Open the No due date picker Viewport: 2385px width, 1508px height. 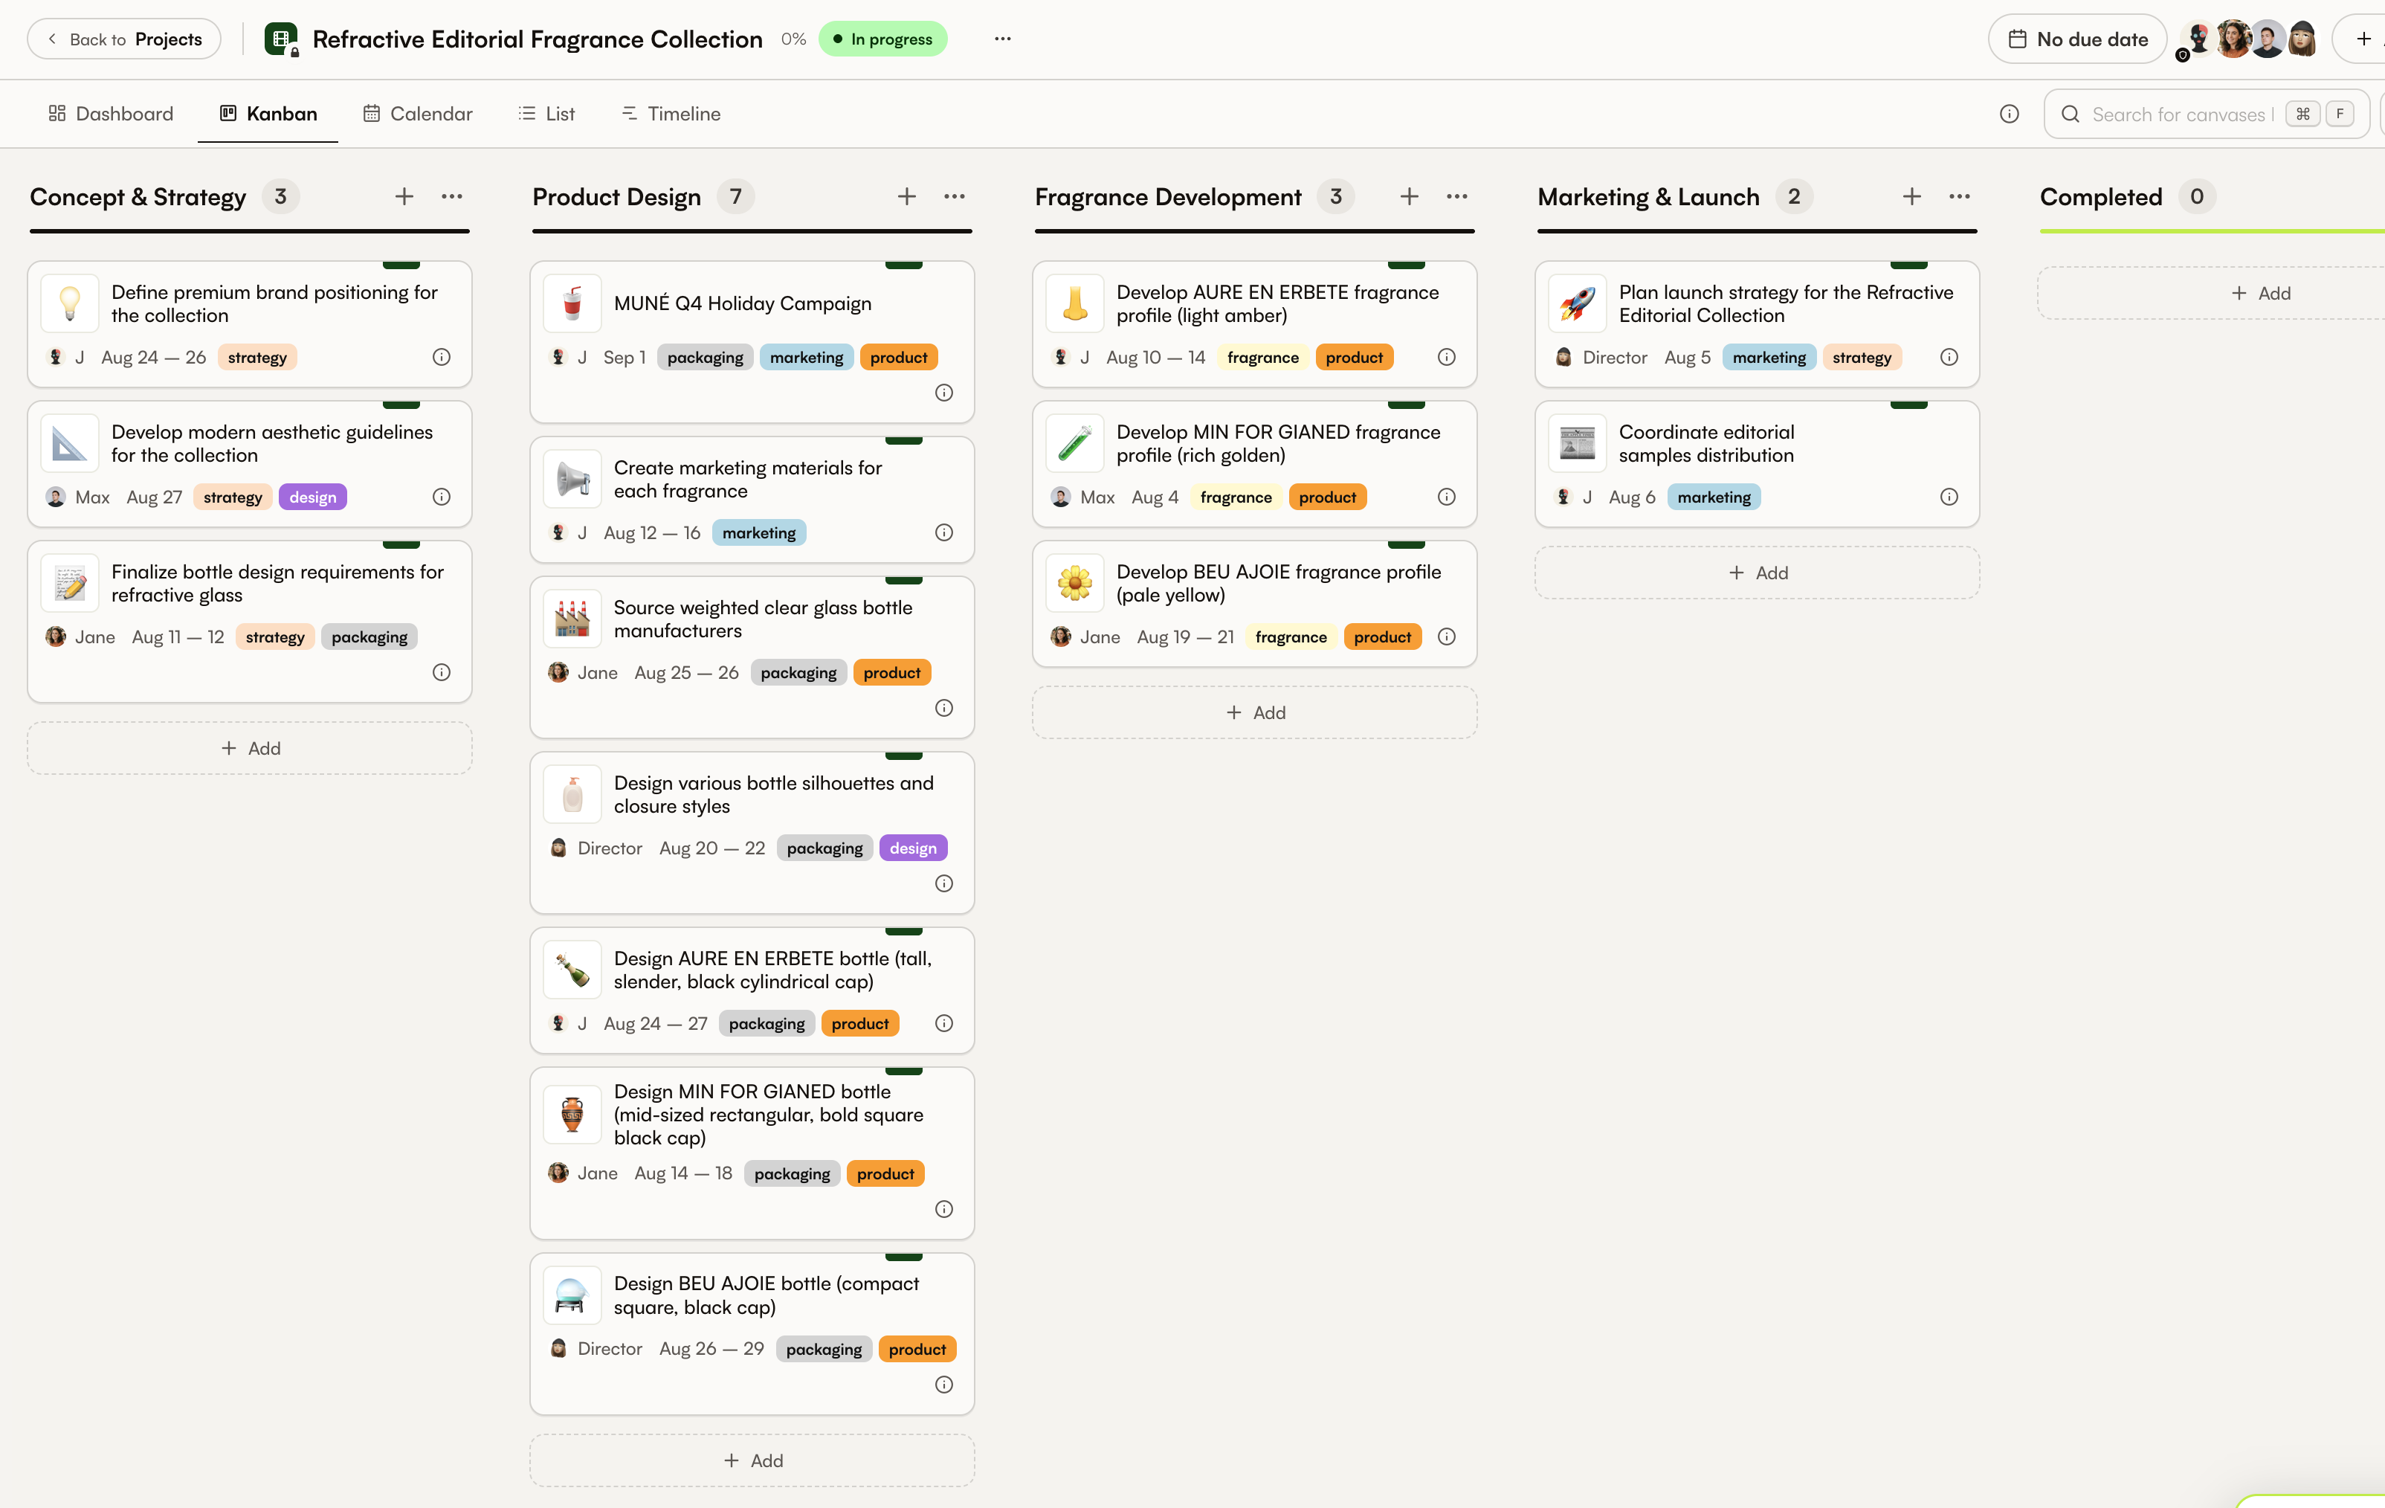pyautogui.click(x=2077, y=39)
